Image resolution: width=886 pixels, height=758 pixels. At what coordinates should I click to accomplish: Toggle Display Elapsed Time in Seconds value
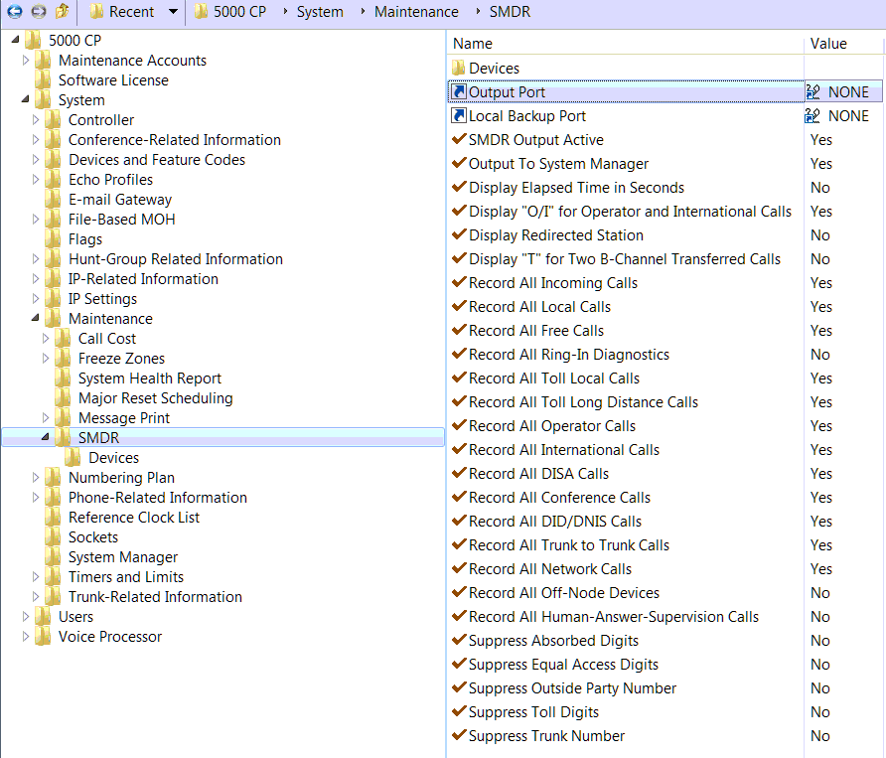point(819,187)
